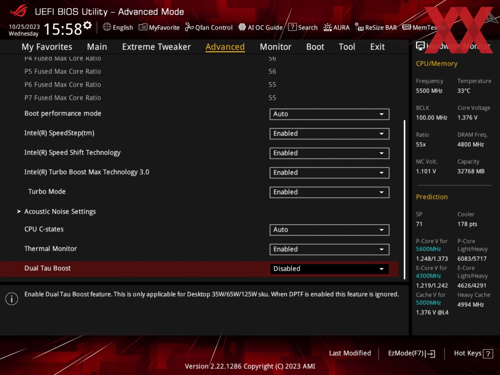Open the Tool tab
This screenshot has height=375, width=500.
pos(347,47)
